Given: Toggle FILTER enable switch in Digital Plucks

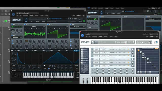Looking at the screenshot, I should click(71, 25).
